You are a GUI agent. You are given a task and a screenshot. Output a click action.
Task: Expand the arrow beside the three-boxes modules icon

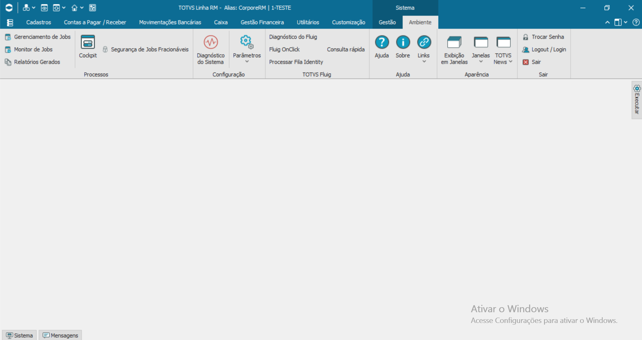click(33, 8)
